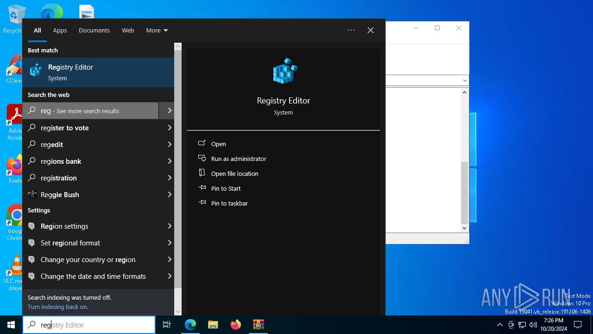Viewport: 593px width, 334px height.
Task: Click the Run as administrator shield icon
Action: point(202,158)
